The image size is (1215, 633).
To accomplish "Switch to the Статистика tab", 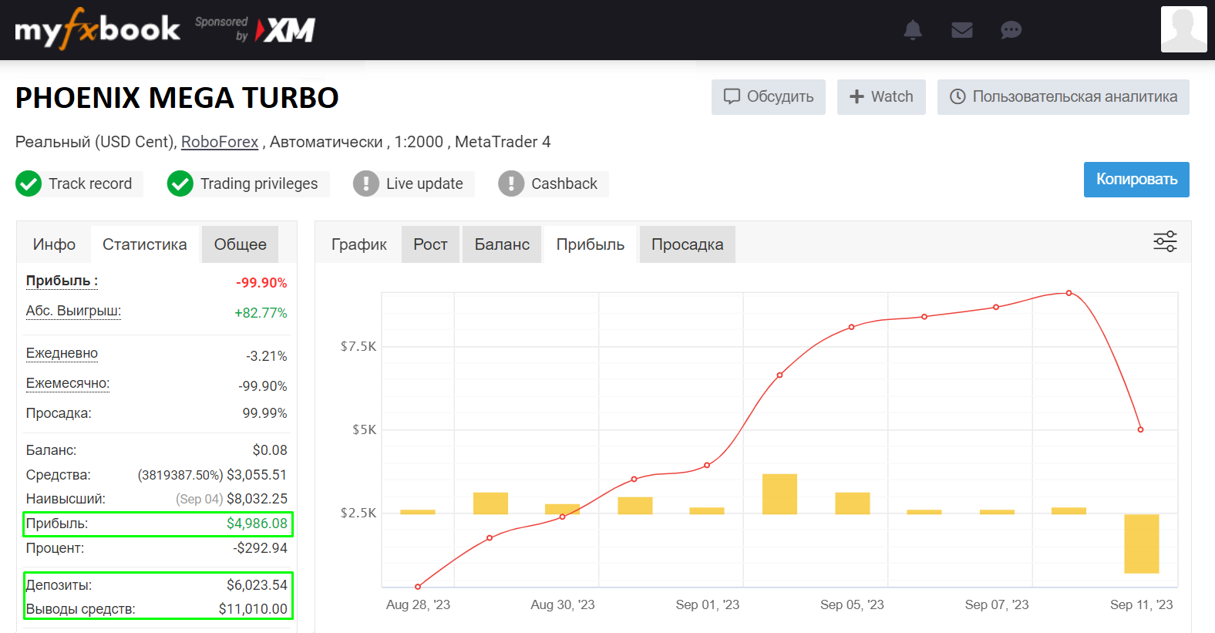I will pos(145,244).
